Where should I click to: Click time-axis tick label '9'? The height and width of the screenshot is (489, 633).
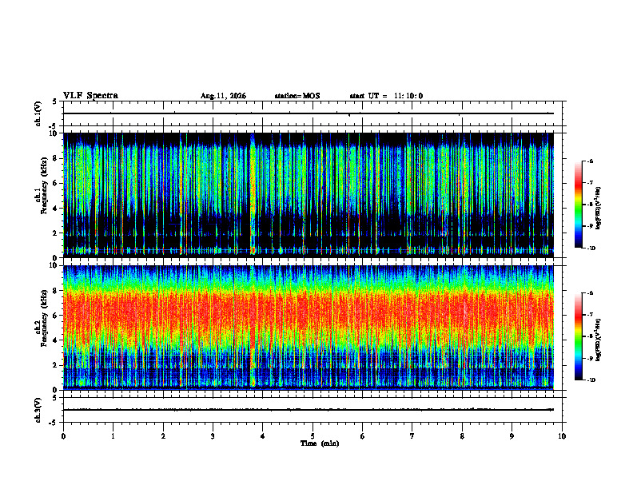point(512,436)
